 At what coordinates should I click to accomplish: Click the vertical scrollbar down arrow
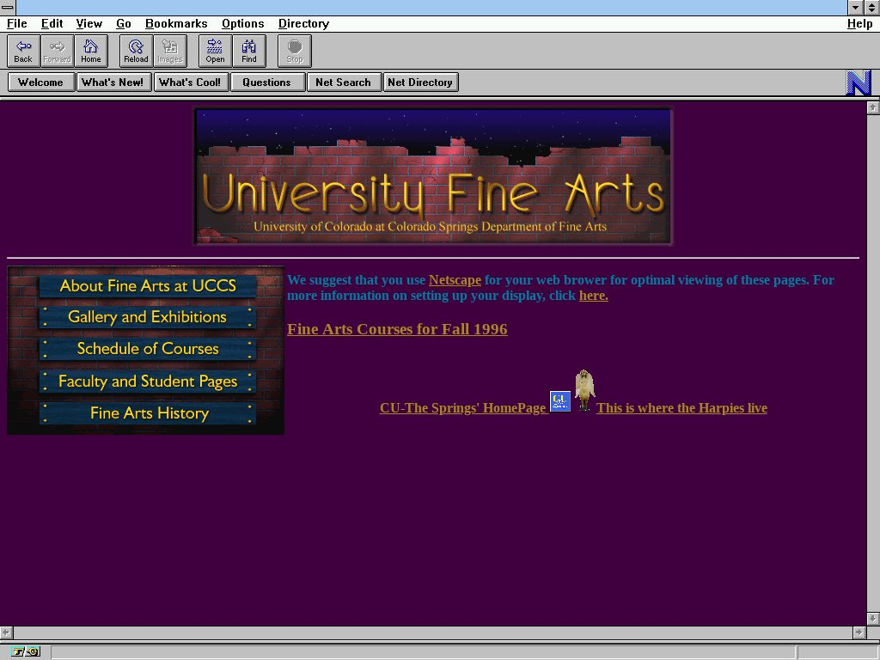tap(872, 618)
